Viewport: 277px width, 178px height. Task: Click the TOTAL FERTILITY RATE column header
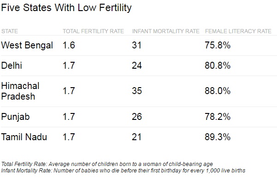(x=93, y=31)
